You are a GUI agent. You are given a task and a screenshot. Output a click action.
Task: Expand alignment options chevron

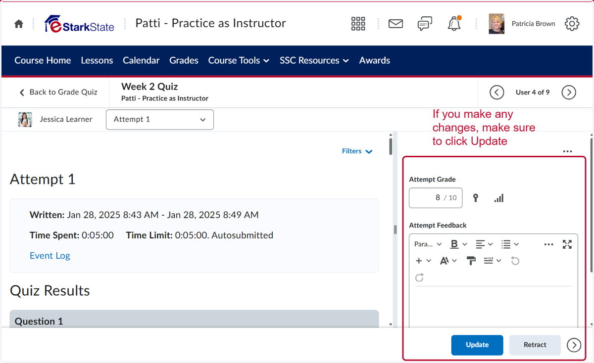pos(491,244)
